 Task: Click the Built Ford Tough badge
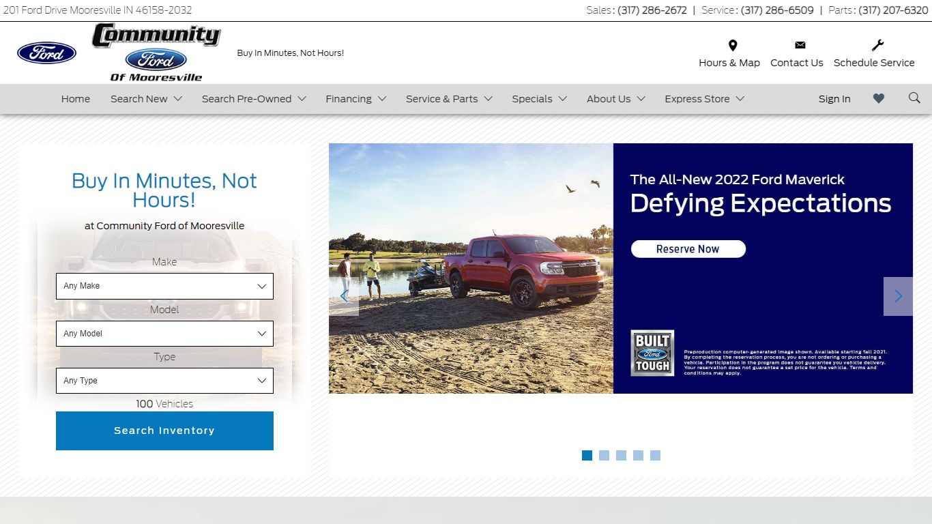click(652, 353)
